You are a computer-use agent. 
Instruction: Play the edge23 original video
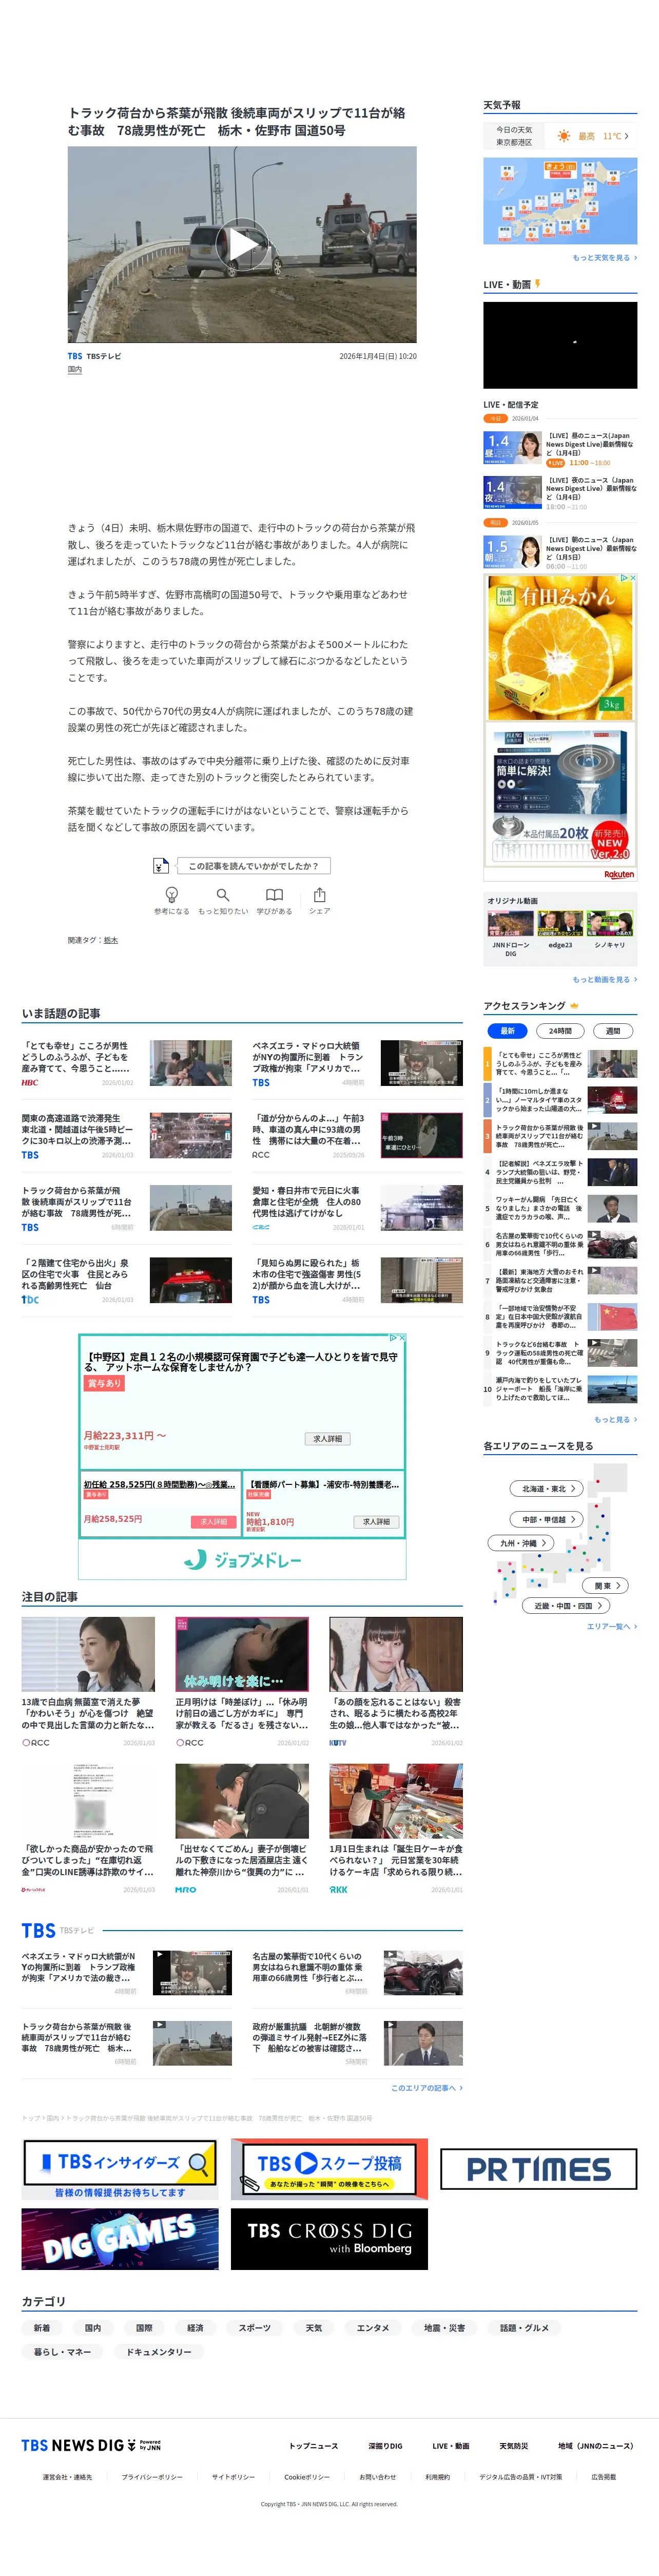pos(560,923)
